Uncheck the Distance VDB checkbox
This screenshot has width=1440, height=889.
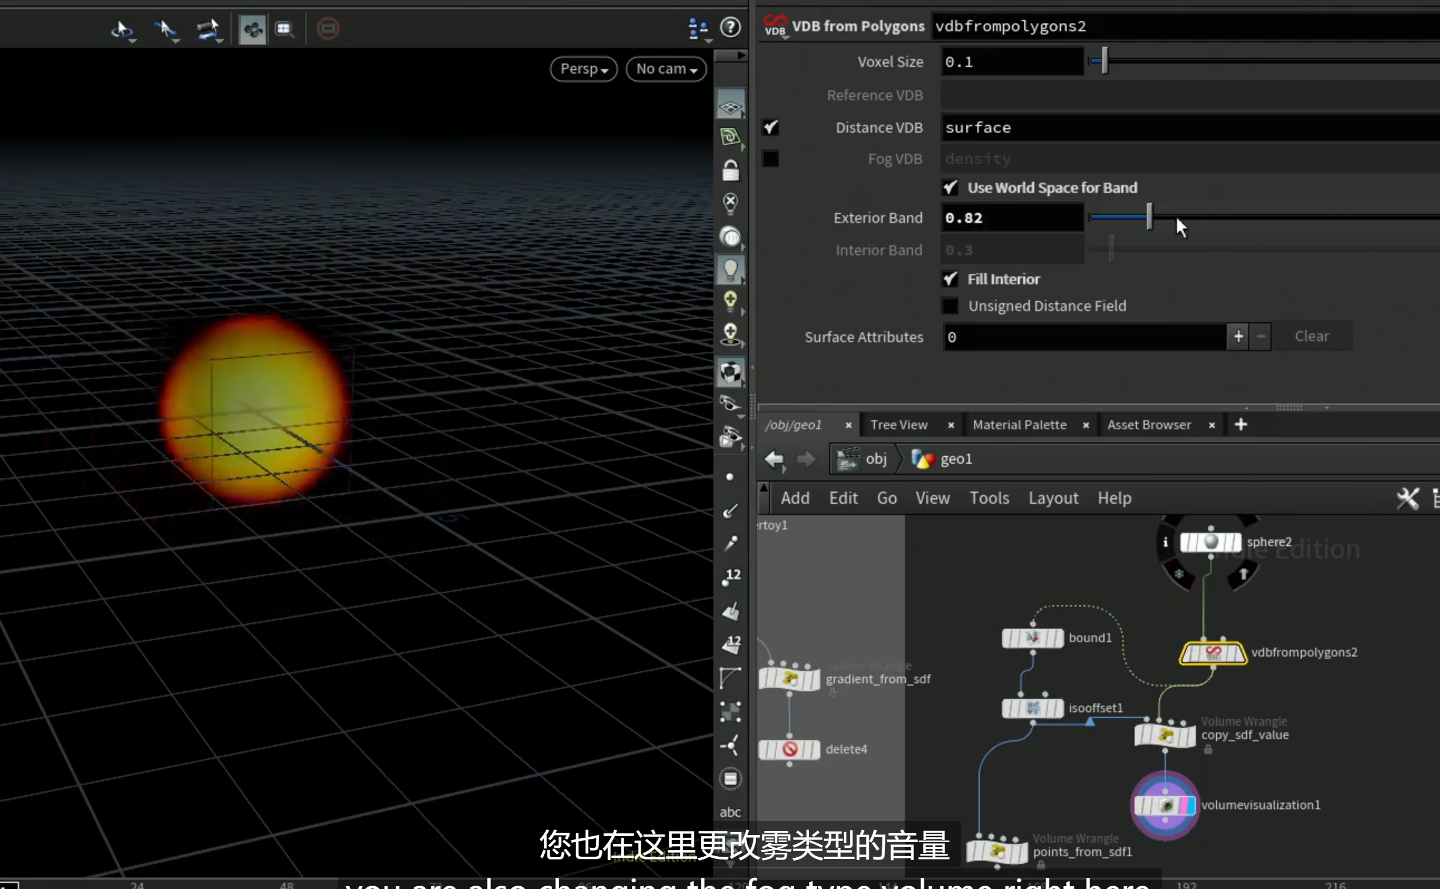(771, 127)
